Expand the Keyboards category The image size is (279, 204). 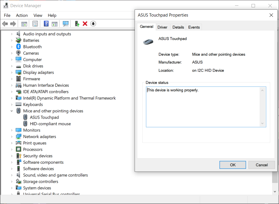(x=12, y=104)
